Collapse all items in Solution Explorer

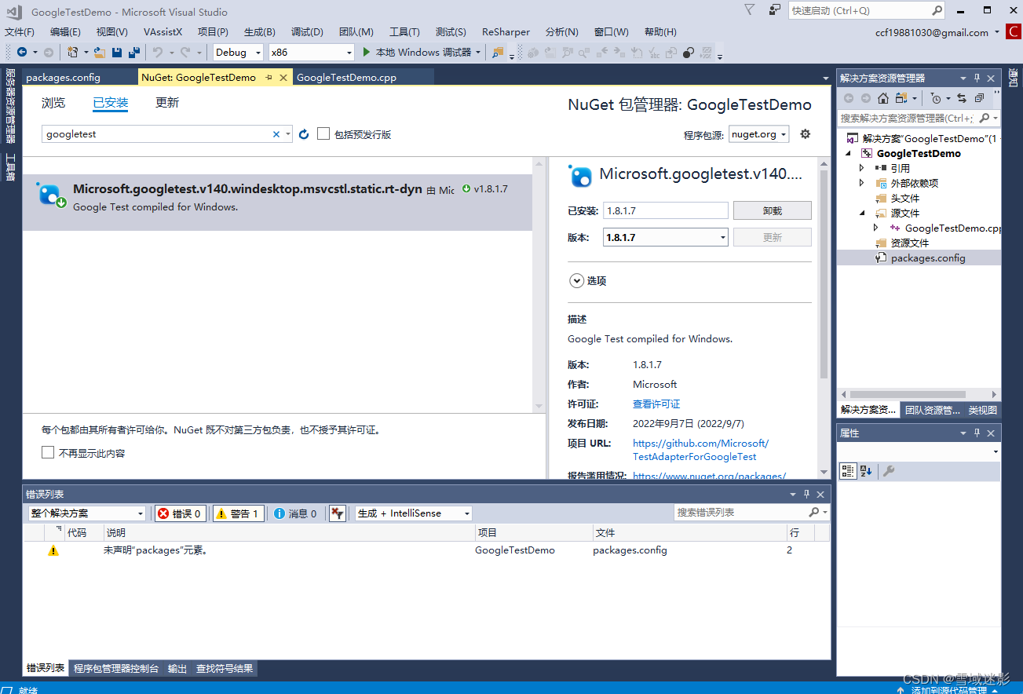[977, 97]
